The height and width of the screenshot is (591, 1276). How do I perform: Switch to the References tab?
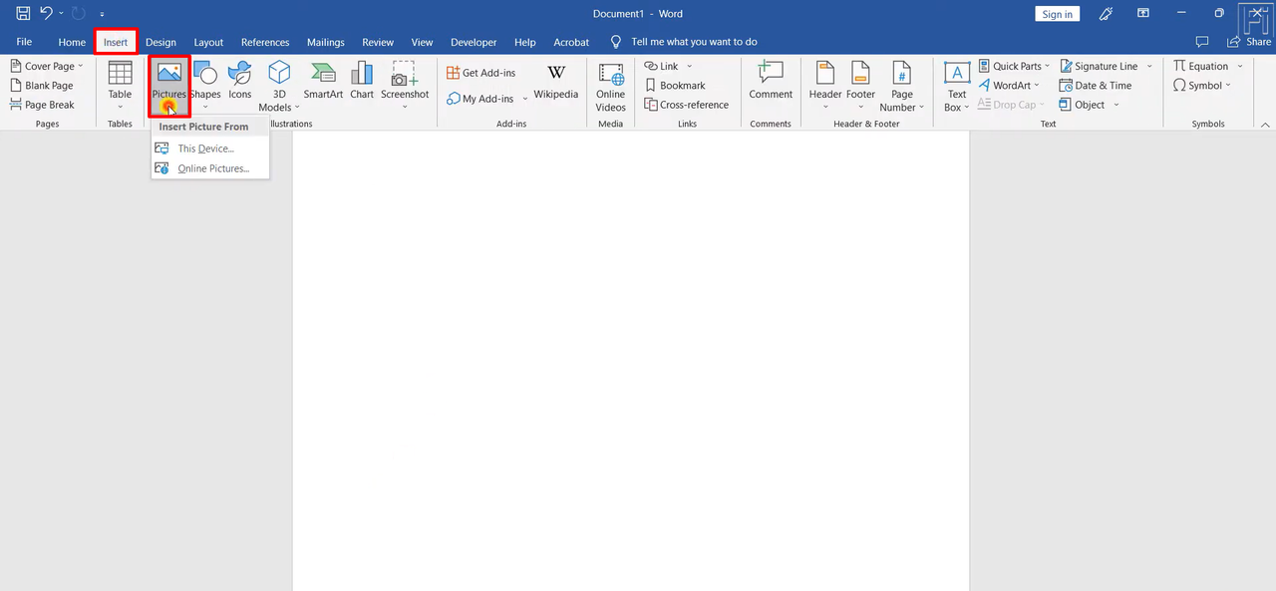[x=265, y=42]
